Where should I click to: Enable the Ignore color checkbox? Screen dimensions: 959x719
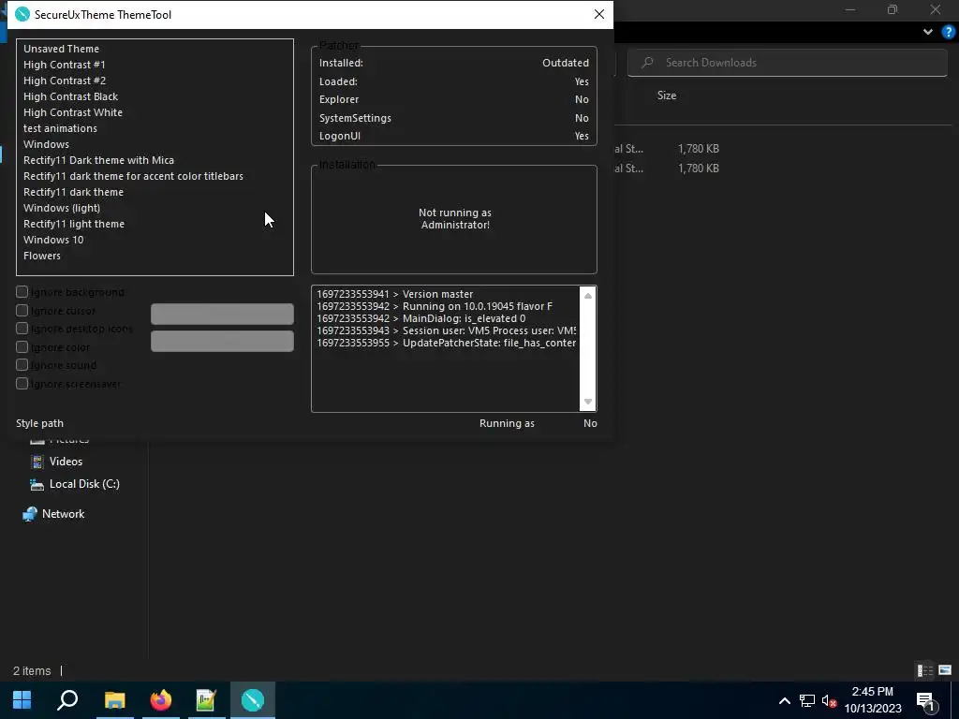(x=22, y=347)
